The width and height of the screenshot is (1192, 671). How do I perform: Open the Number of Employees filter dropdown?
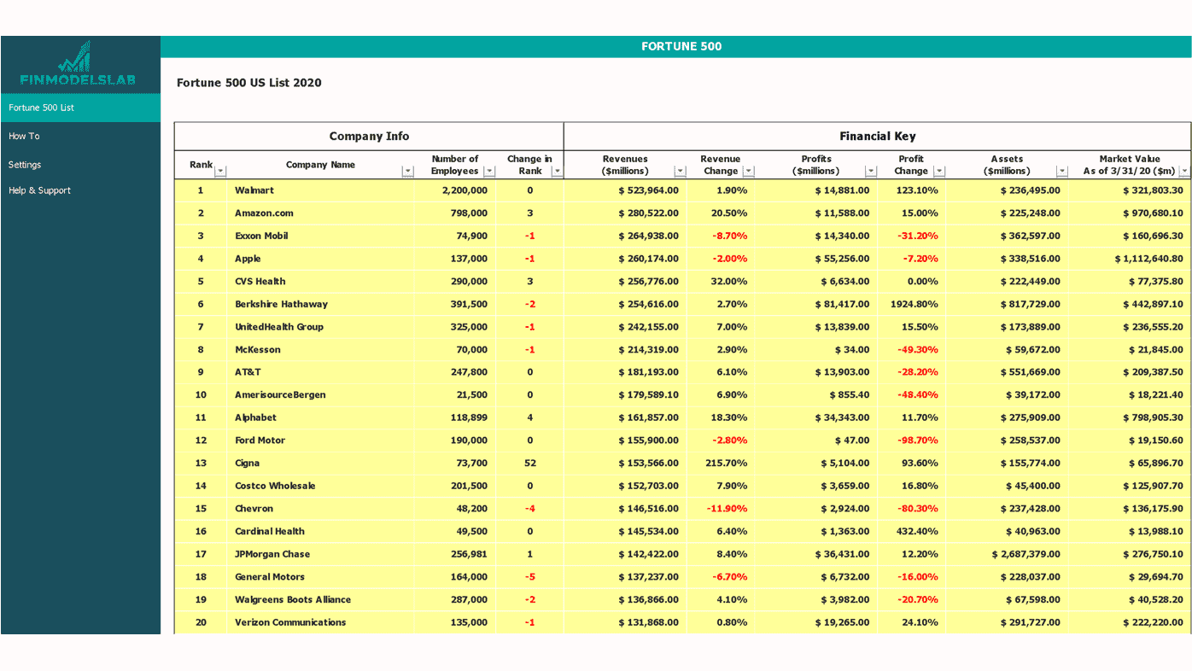click(489, 171)
